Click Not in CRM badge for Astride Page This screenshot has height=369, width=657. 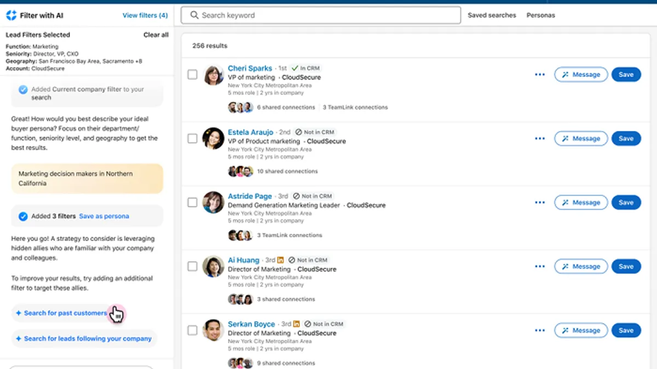coord(312,196)
